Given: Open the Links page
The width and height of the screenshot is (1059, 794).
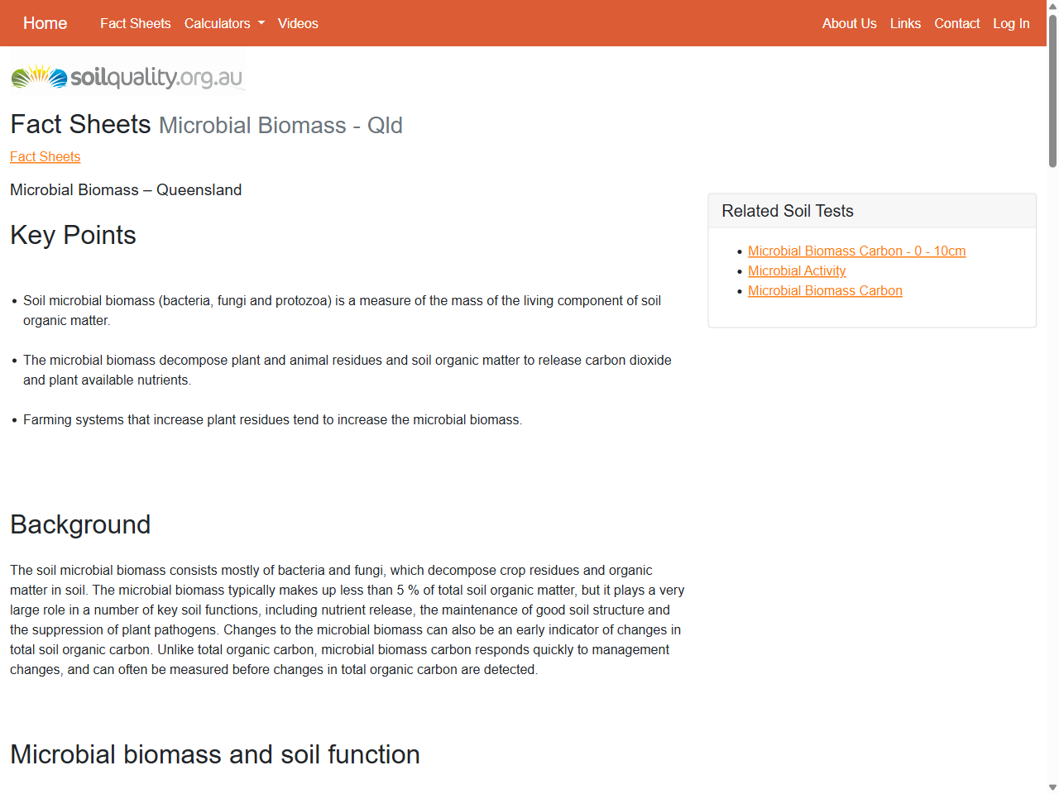Looking at the screenshot, I should click(x=905, y=23).
